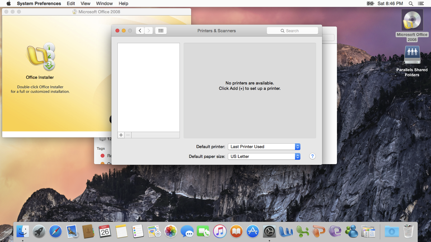Click the Tags heading in Finder sidebar
431x242 pixels.
click(101, 148)
